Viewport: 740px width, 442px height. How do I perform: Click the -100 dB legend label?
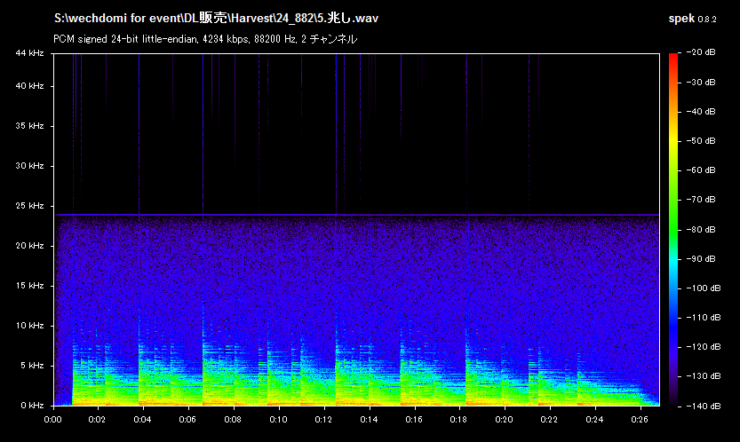(703, 288)
